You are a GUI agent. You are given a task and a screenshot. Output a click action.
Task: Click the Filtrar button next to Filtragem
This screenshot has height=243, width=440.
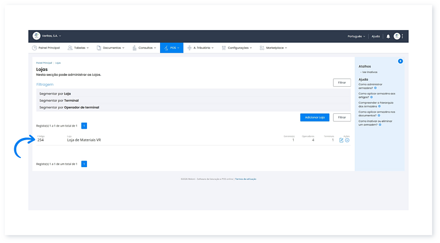point(342,82)
